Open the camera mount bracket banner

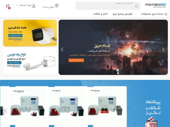coord(30,62)
